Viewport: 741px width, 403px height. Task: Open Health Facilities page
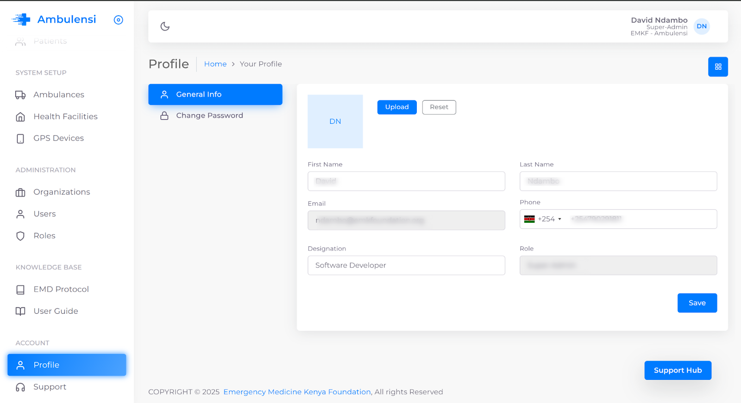tap(65, 116)
